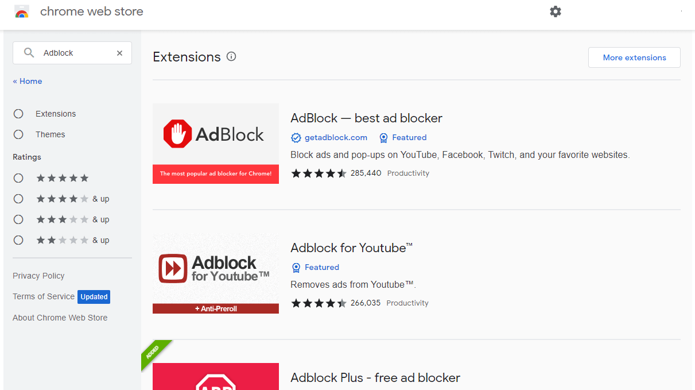Click the magnifier search icon
The height and width of the screenshot is (390, 695).
click(x=29, y=53)
